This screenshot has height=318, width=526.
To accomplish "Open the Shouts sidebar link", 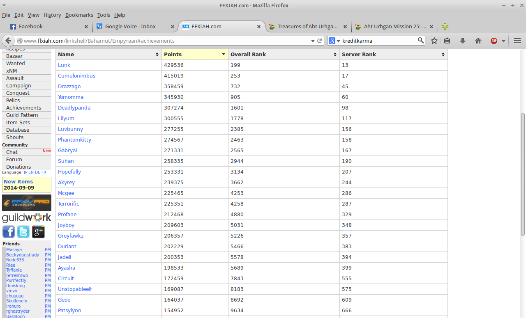I will click(x=15, y=137).
